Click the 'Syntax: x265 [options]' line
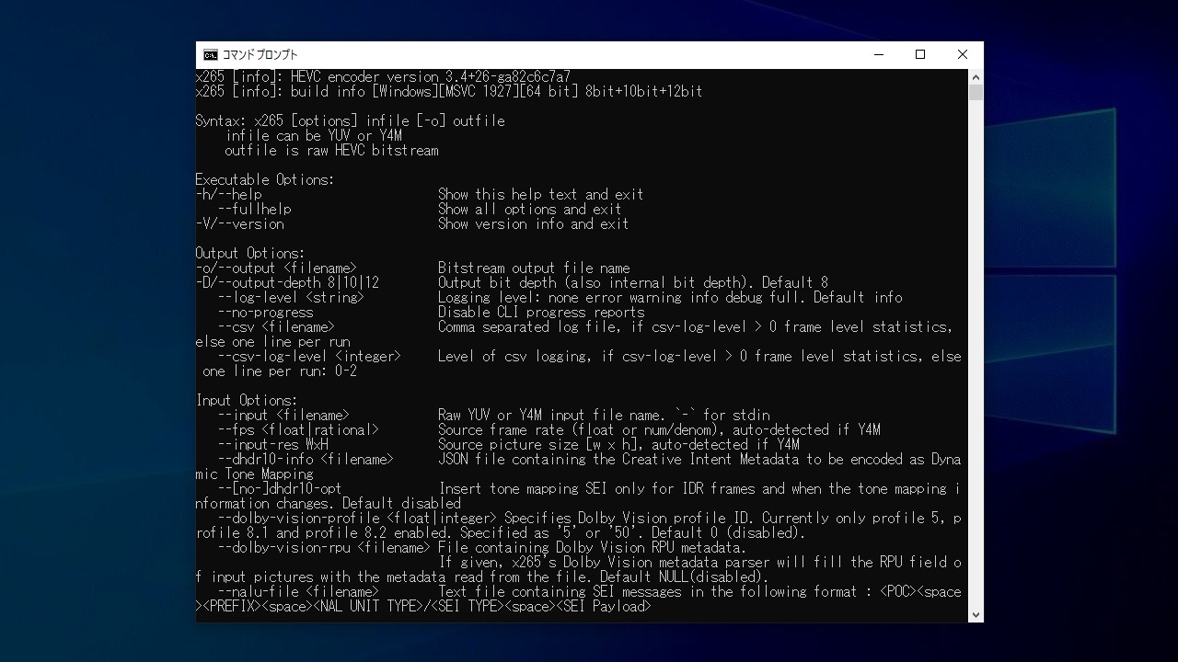Image resolution: width=1178 pixels, height=662 pixels. (351, 121)
